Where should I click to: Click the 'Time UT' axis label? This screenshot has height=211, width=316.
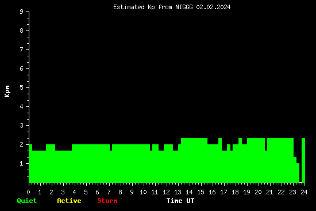pyautogui.click(x=180, y=201)
